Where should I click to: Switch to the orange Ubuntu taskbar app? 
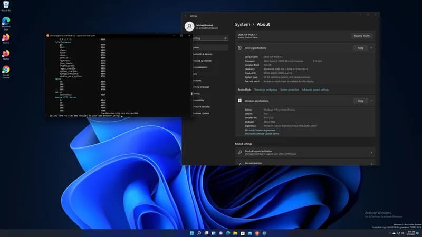257,233
